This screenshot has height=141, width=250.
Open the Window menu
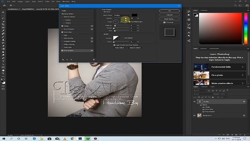[x=66, y=2]
